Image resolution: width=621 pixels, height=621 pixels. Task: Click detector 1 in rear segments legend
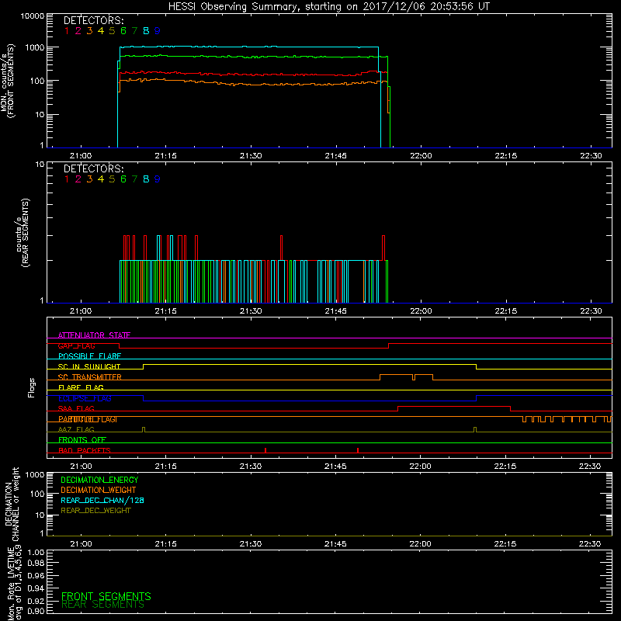[x=67, y=179]
